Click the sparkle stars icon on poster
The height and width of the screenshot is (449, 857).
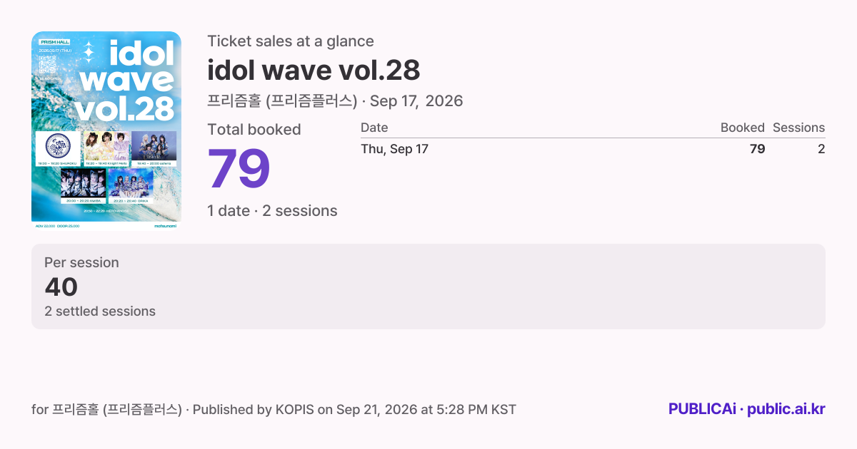pyautogui.click(x=87, y=51)
